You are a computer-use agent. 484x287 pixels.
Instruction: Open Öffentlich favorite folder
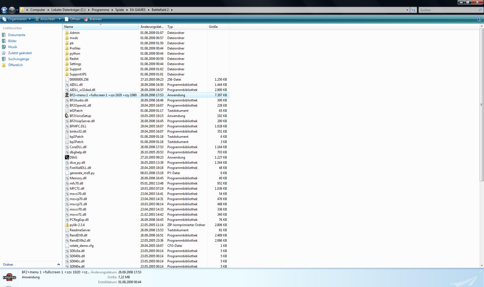click(15, 65)
